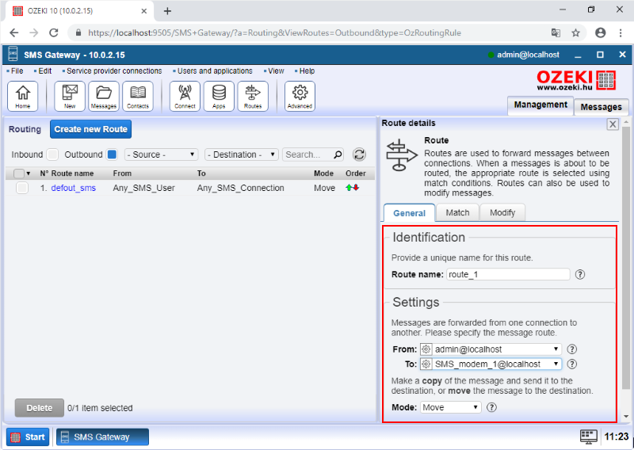Switch to the Modify tab

click(x=502, y=212)
